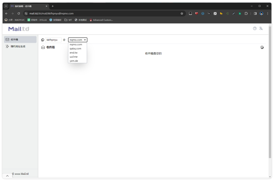Click the site info icon in address bar
The image size is (274, 181).
26,13
